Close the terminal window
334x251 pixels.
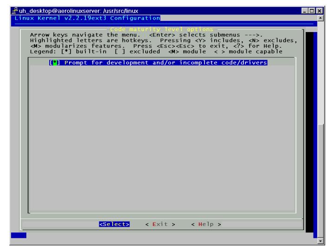(319, 11)
